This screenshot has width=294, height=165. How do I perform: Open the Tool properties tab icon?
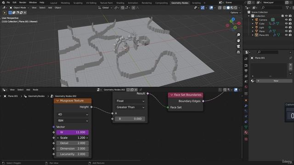click(x=246, y=59)
